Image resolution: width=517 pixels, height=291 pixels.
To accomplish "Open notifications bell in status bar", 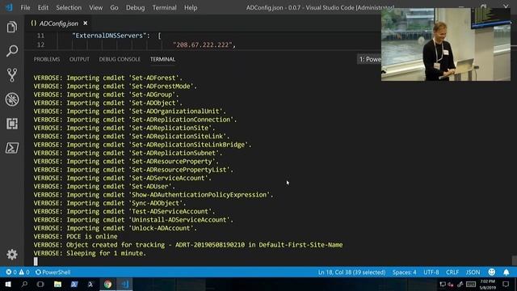I will pos(506,272).
